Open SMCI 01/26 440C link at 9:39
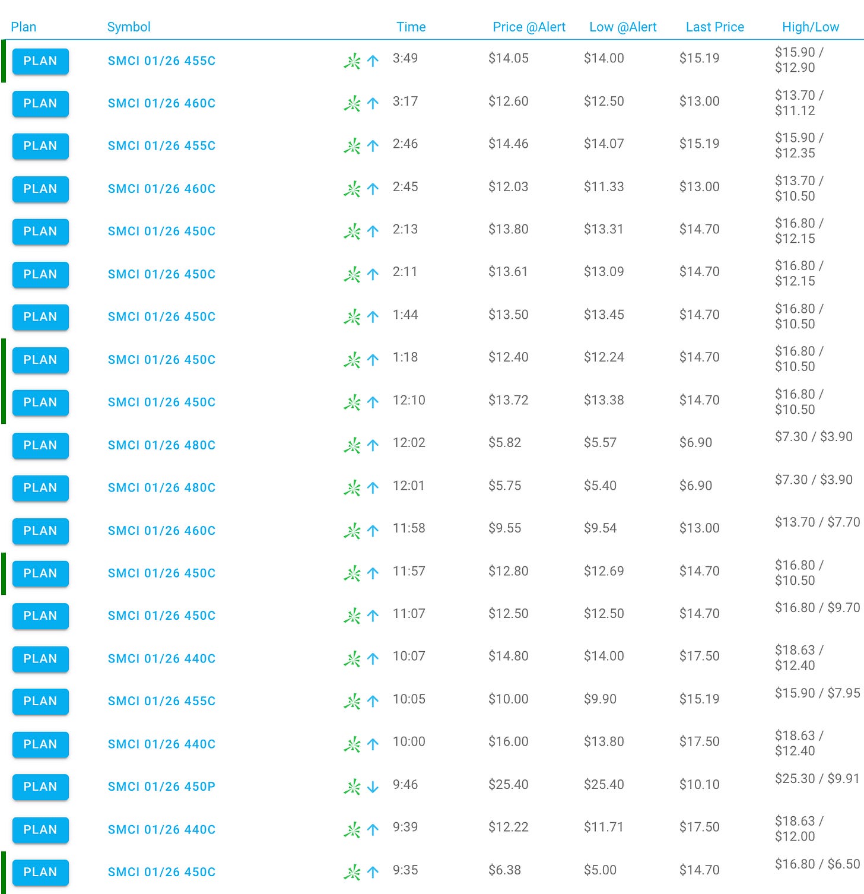The height and width of the screenshot is (894, 864). click(161, 829)
